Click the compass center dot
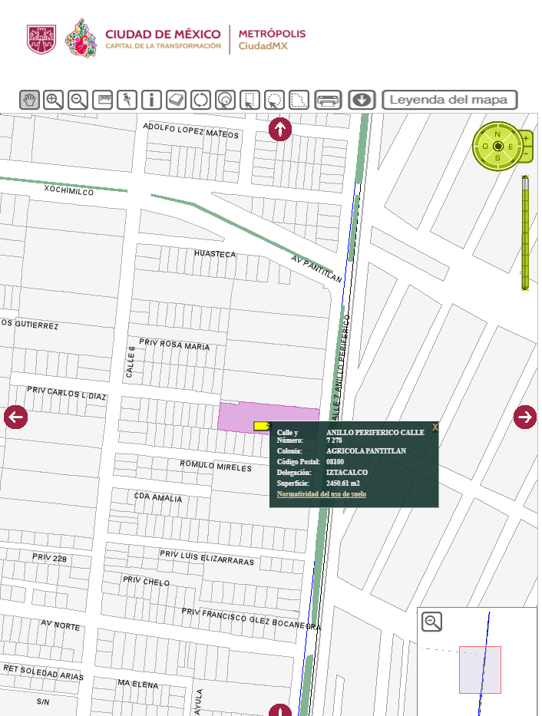 (x=498, y=146)
